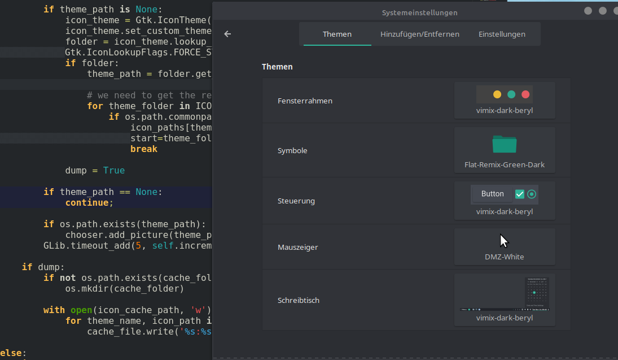Click the Mauszeiger label
The width and height of the screenshot is (618, 360).
point(297,247)
